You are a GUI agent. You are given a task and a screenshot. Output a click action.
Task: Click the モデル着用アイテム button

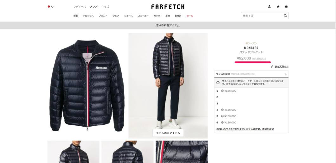coord(168,133)
